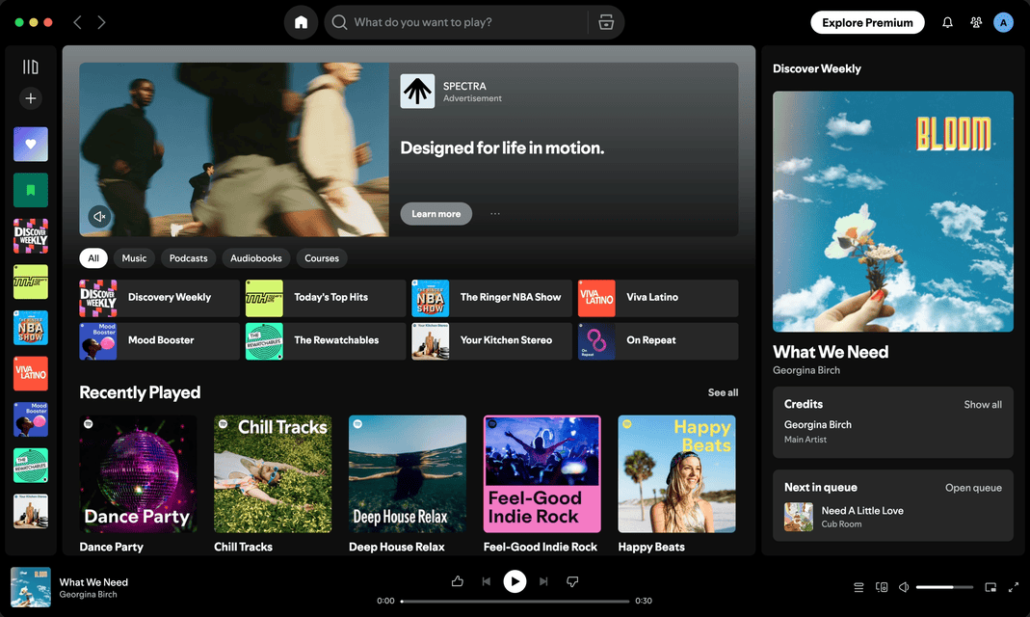Select the Audiobooks filter chip
The image size is (1030, 617).
(x=256, y=258)
